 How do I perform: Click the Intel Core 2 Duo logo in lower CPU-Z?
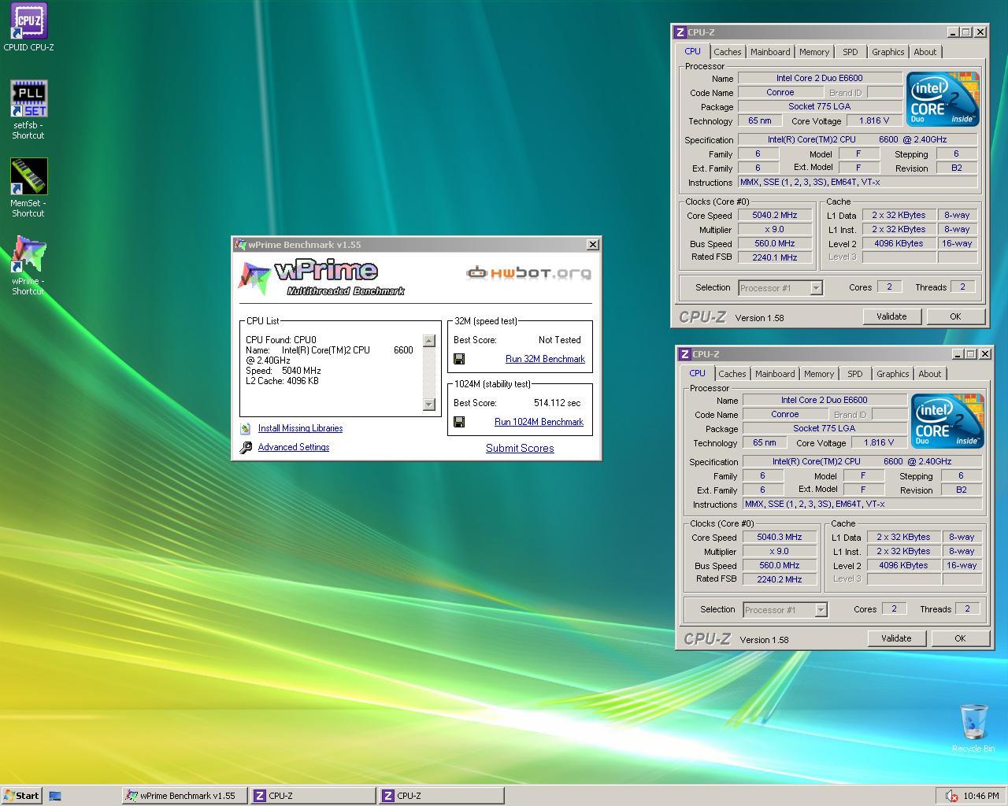click(x=947, y=420)
